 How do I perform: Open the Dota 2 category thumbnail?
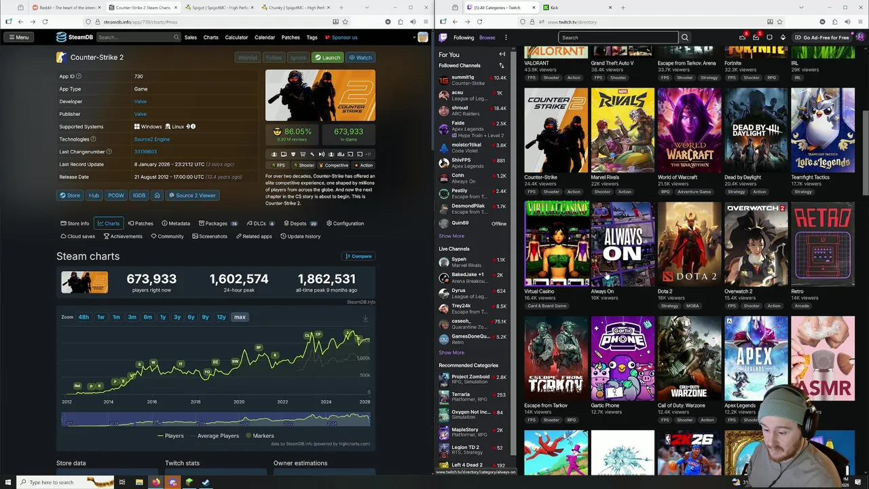[x=689, y=244]
